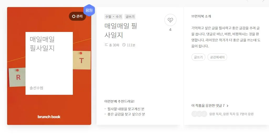269x138 pixels.
Task: Click the brunch book logo on cover
Action: click(x=49, y=117)
